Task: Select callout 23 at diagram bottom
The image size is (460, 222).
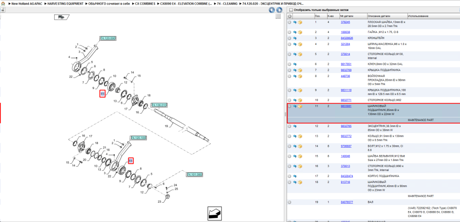Action: (160, 202)
